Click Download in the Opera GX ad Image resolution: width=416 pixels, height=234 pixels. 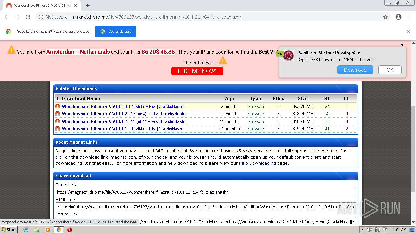tap(355, 70)
